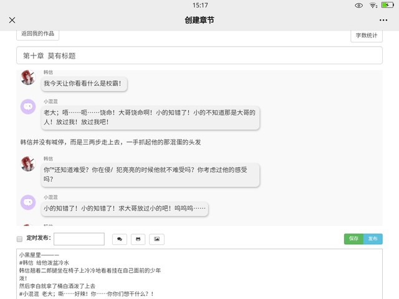Viewport: 399px width, 299px height.
Task: Click the chapter title field 第十章 莫有标题
Action: click(199, 55)
